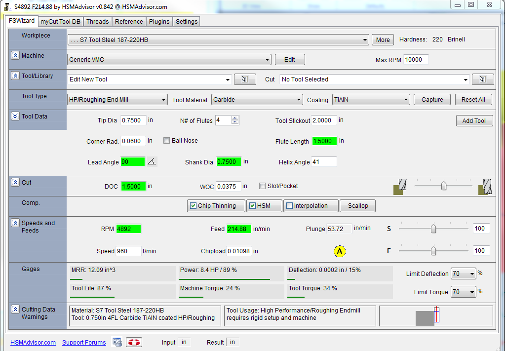
Task: Click the icon button next to Edit New Tool
Action: click(248, 79)
